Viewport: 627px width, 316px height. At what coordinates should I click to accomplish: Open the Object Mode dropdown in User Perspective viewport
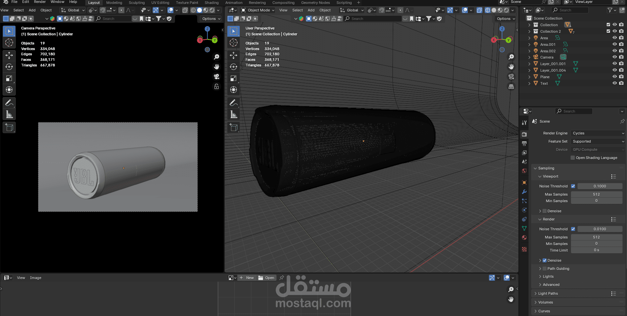(258, 10)
